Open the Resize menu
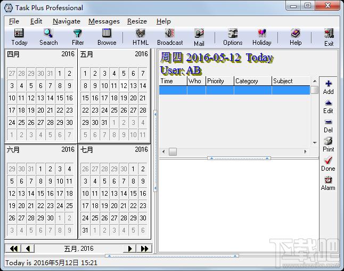344x271 pixels. (137, 21)
